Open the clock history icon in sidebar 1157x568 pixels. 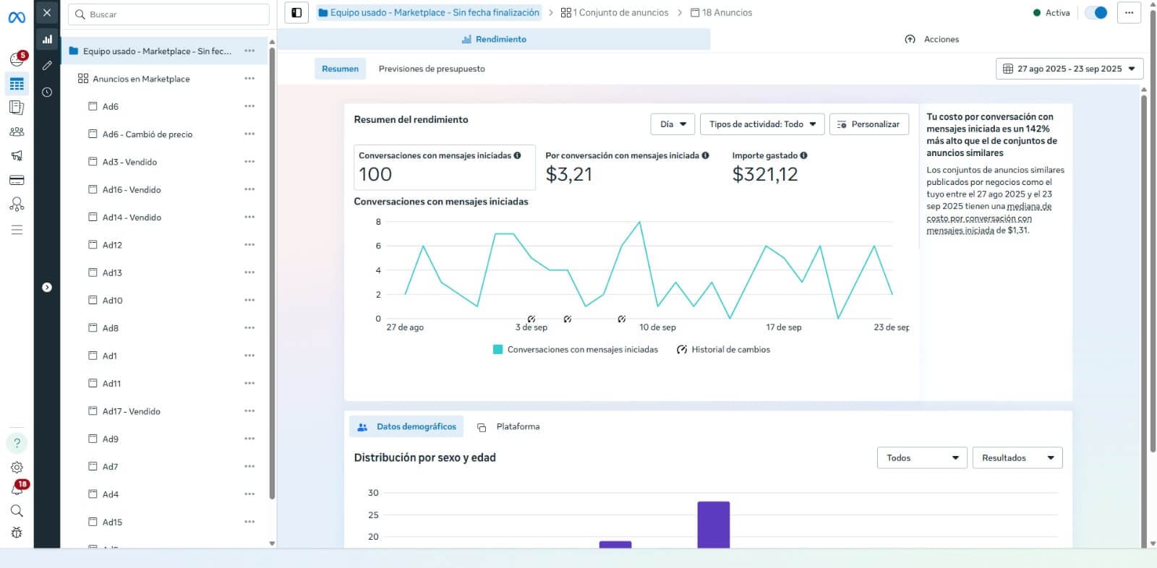[47, 92]
